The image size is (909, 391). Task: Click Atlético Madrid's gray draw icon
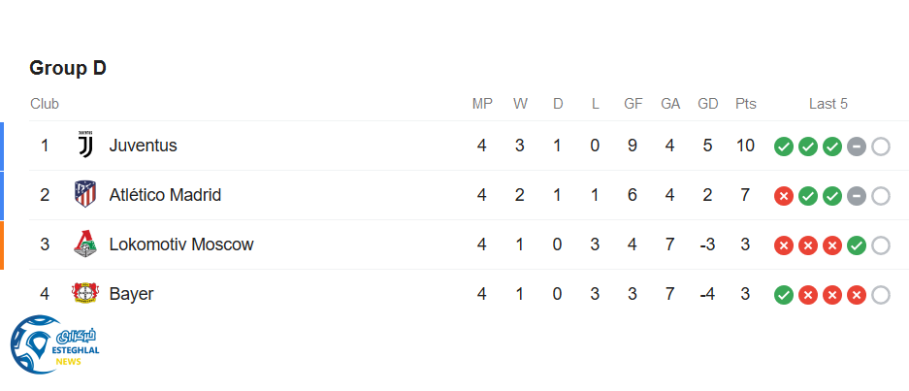pos(857,196)
